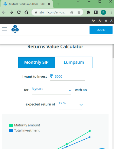The height and width of the screenshot is (149, 114).
Task: Select the Monthly SIP option
Action: [x=36, y=62]
